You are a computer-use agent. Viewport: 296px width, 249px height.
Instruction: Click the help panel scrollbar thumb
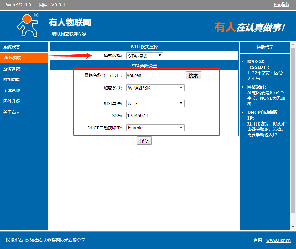tap(293, 130)
